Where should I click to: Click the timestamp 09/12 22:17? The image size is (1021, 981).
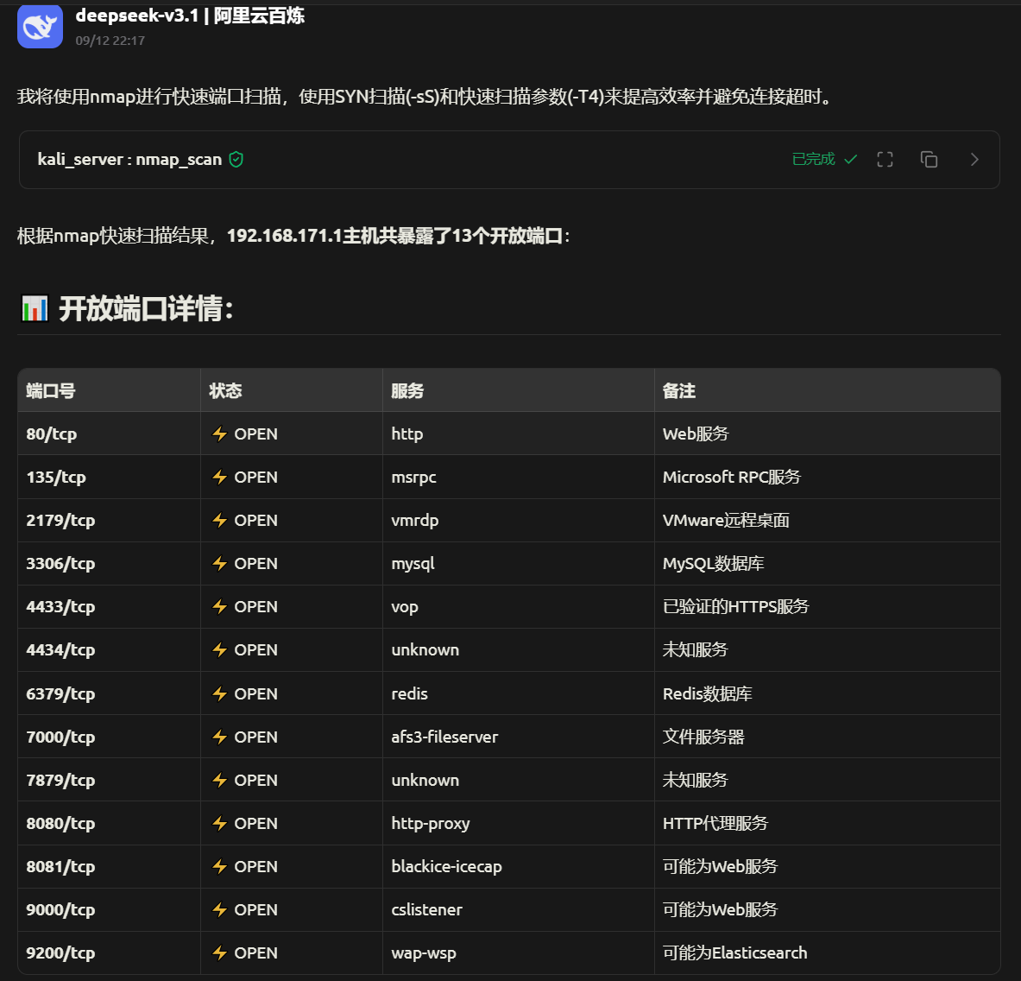click(x=110, y=41)
